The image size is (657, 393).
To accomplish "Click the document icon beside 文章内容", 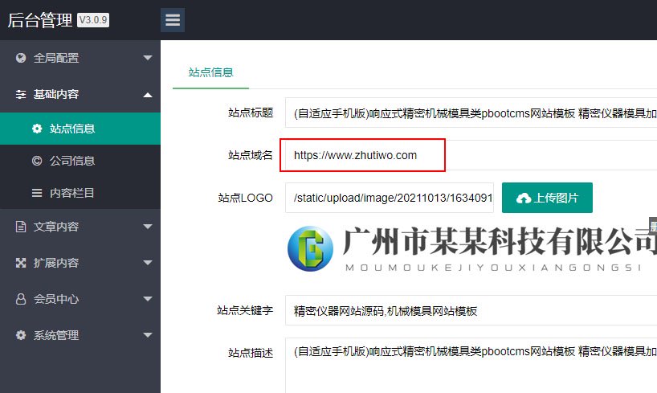I will click(21, 227).
